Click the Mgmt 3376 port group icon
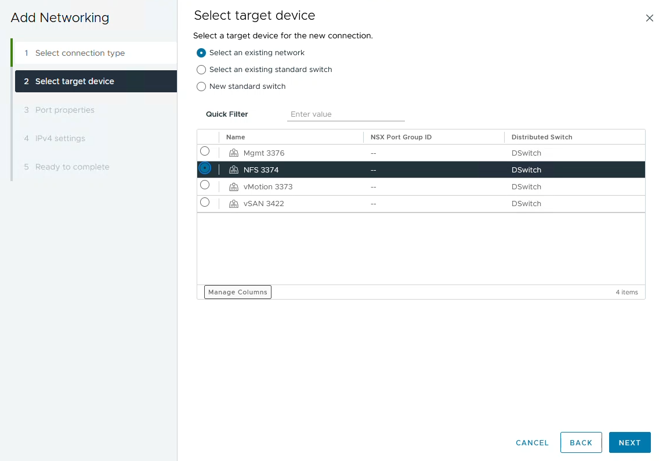 [x=234, y=153]
